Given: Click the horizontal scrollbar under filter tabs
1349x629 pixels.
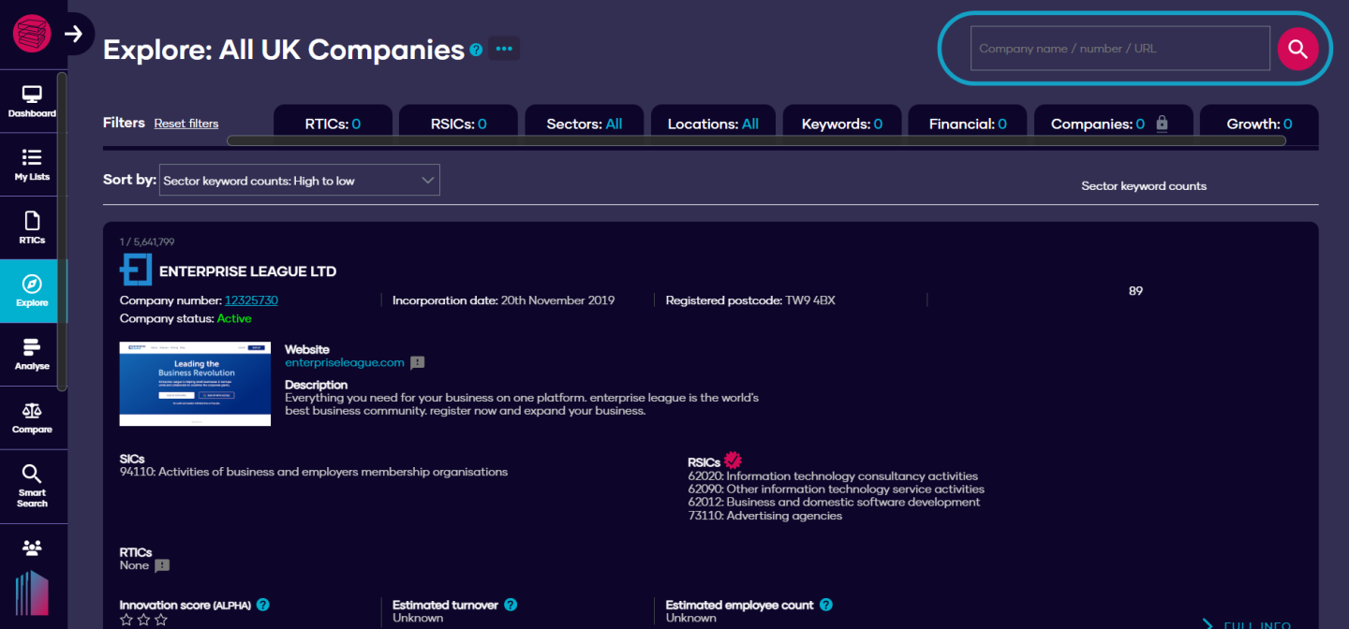Looking at the screenshot, I should [x=756, y=140].
